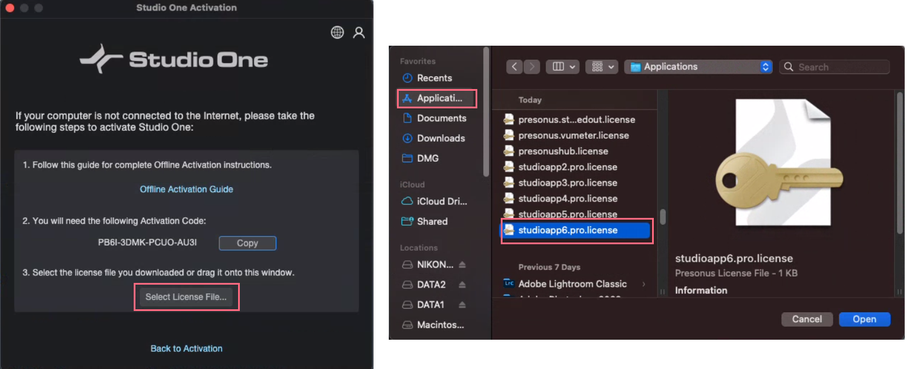Open the language globe icon in Studio One
The height and width of the screenshot is (369, 913).
pos(337,32)
